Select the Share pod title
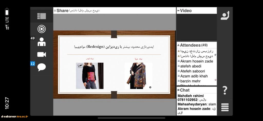 click(62, 10)
